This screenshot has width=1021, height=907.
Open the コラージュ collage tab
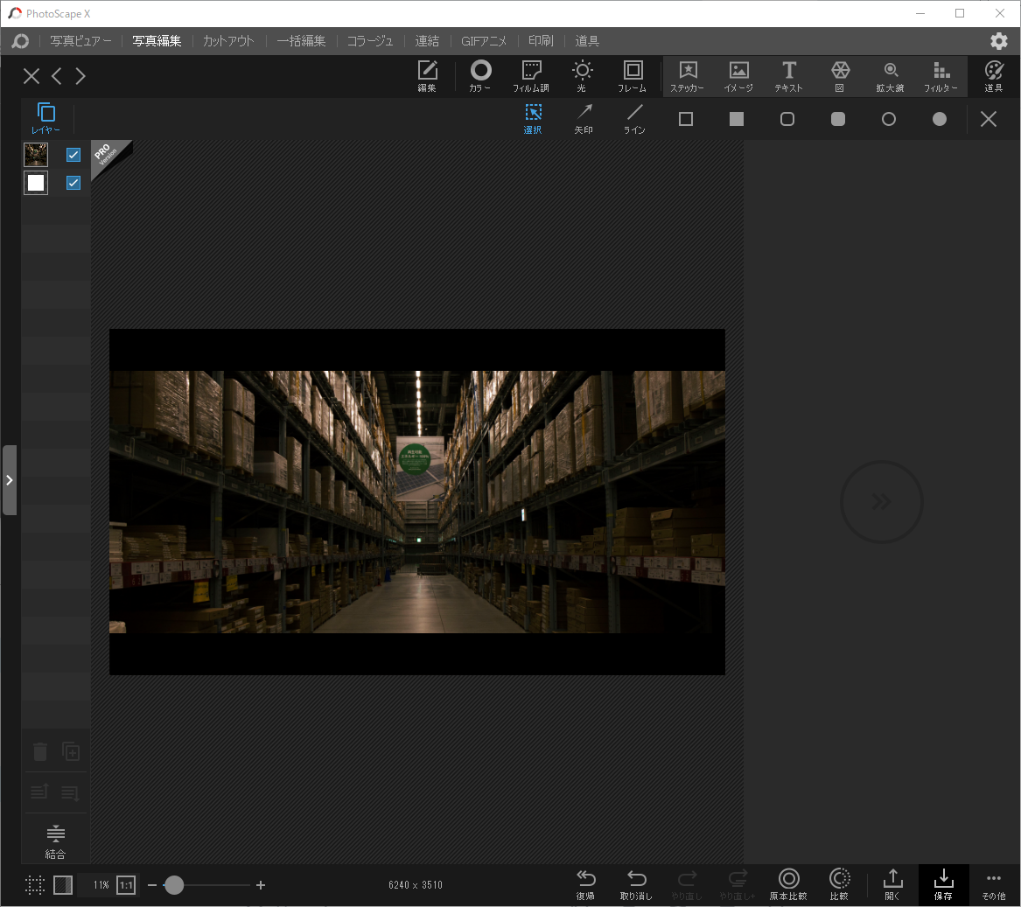(x=369, y=41)
